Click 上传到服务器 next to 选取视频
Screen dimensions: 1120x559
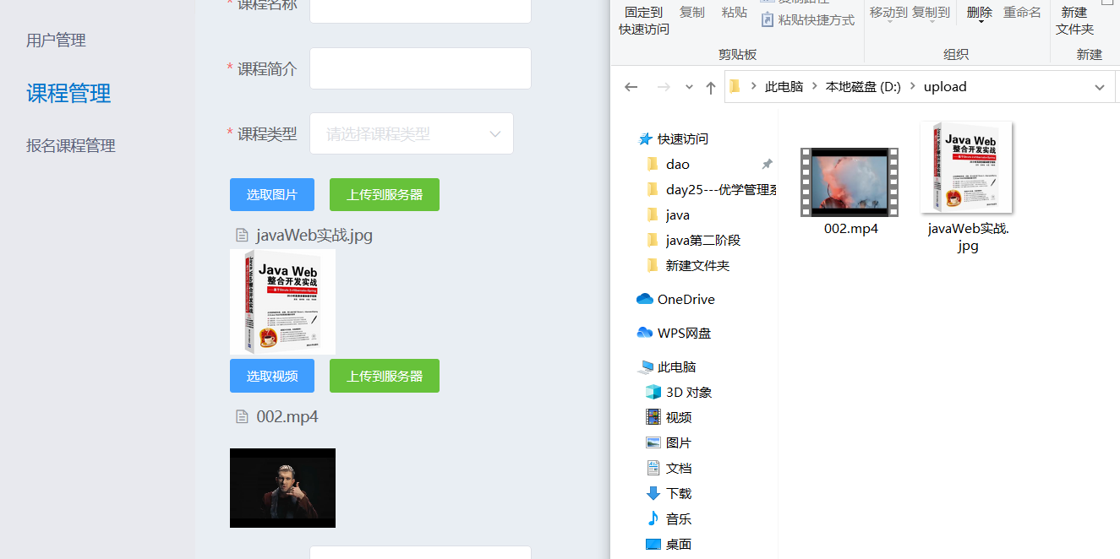(385, 376)
